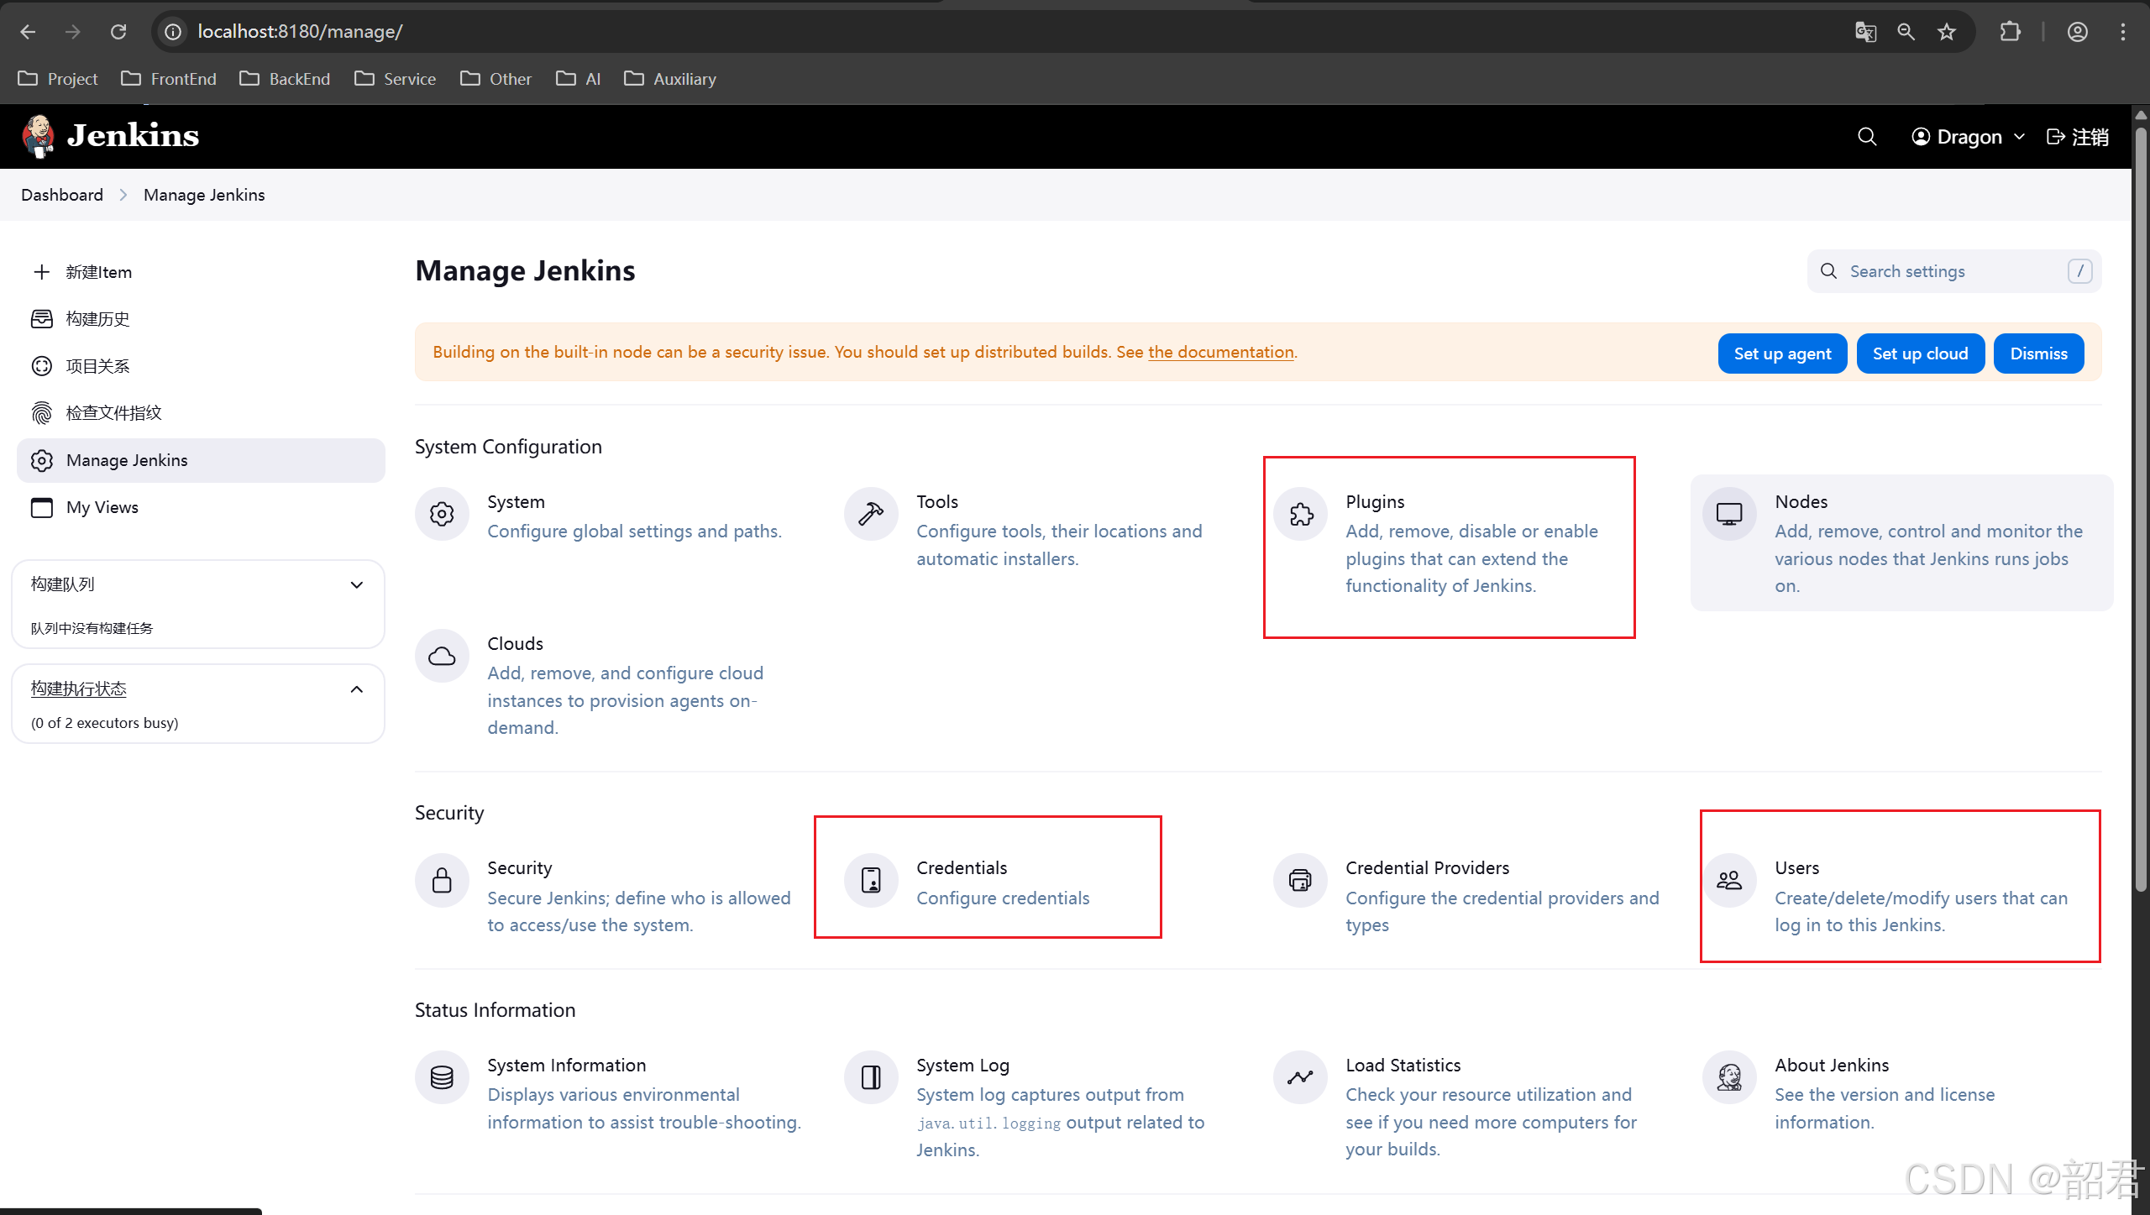Open the Plugins puzzle-piece icon
The height and width of the screenshot is (1215, 2150).
click(x=1301, y=514)
